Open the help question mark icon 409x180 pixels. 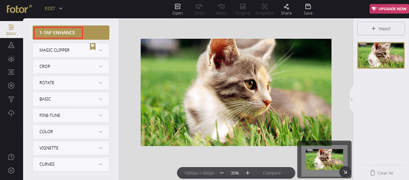[x=11, y=157]
